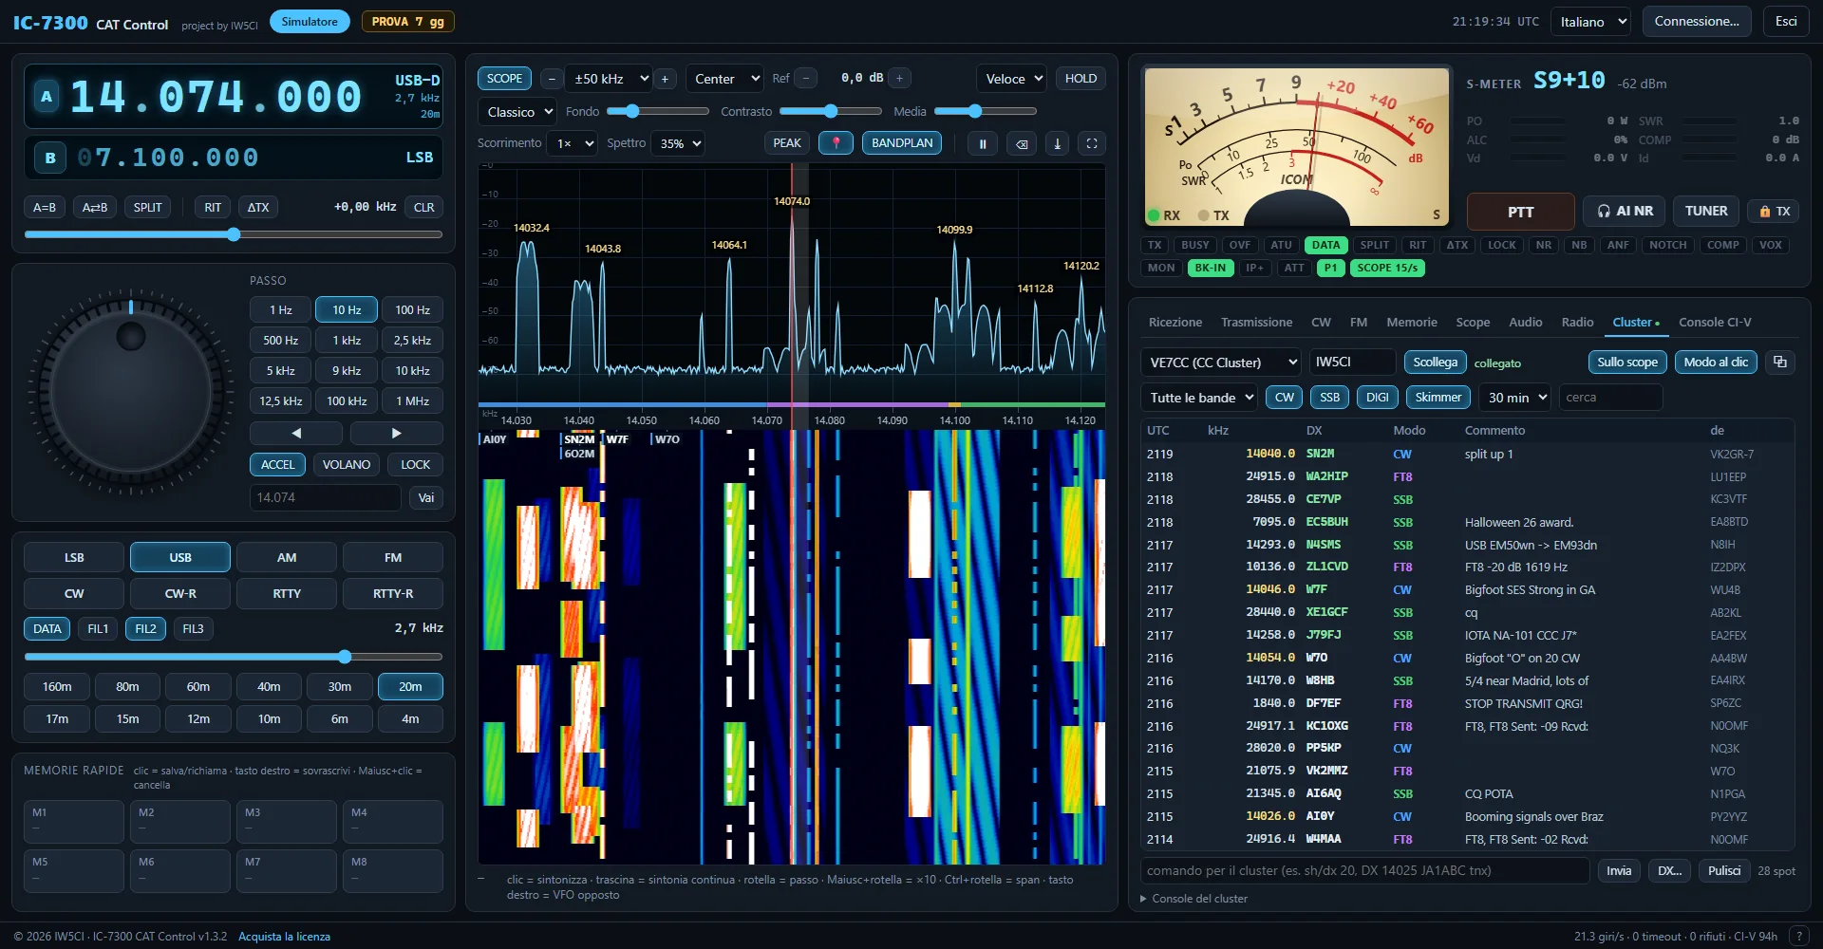Screen dimensions: 1823x949
Task: Clear the waterfall with backspace-shaped icon
Action: pos(1022,143)
